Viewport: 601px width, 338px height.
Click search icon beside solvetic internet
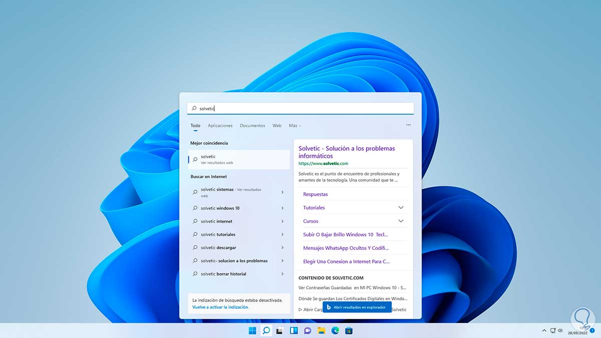pos(195,221)
